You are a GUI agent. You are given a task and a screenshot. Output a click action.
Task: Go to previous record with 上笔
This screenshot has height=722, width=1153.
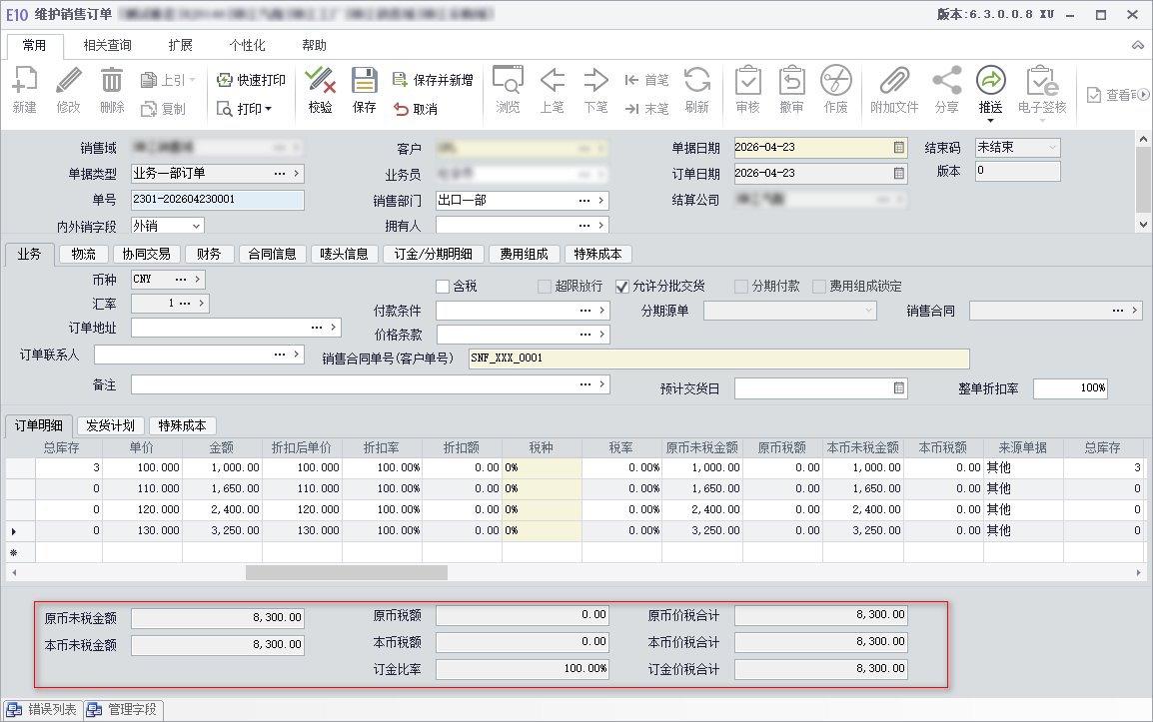coord(552,89)
